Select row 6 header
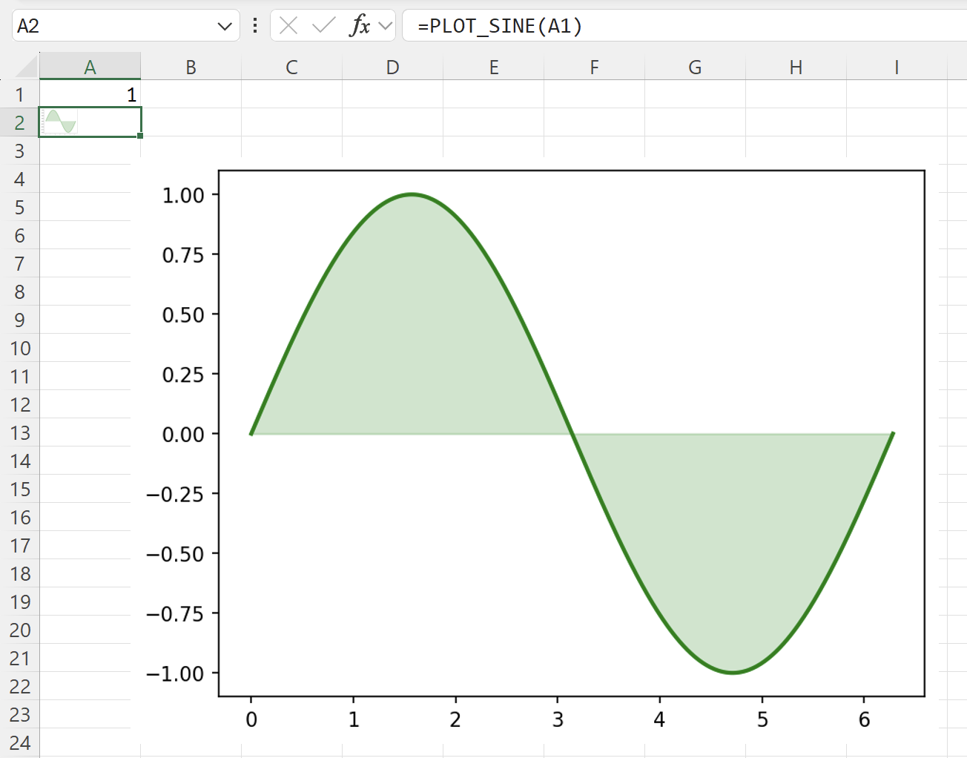 point(19,235)
